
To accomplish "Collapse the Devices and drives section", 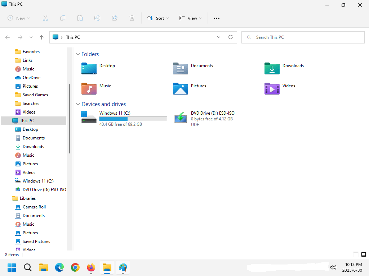I will point(78,104).
